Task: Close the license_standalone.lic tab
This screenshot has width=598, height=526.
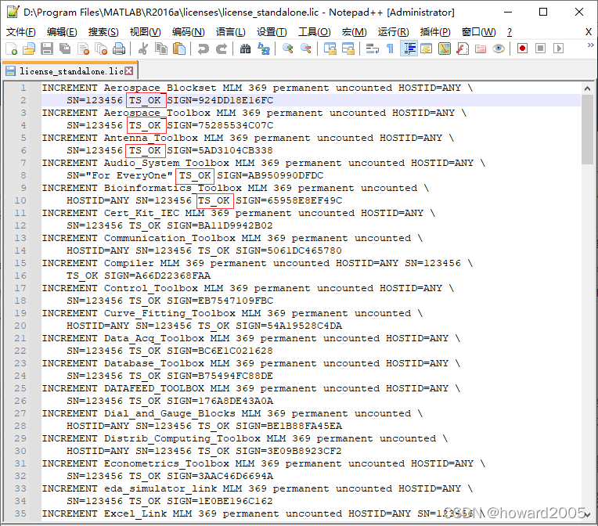Action: pyautogui.click(x=129, y=71)
